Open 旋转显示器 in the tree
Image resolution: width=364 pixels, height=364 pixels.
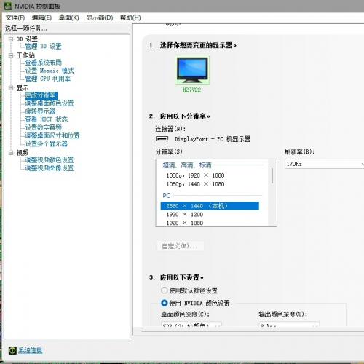pyautogui.click(x=40, y=111)
